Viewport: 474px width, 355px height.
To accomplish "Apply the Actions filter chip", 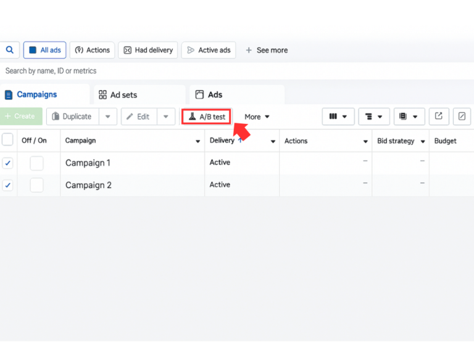I will pyautogui.click(x=92, y=50).
